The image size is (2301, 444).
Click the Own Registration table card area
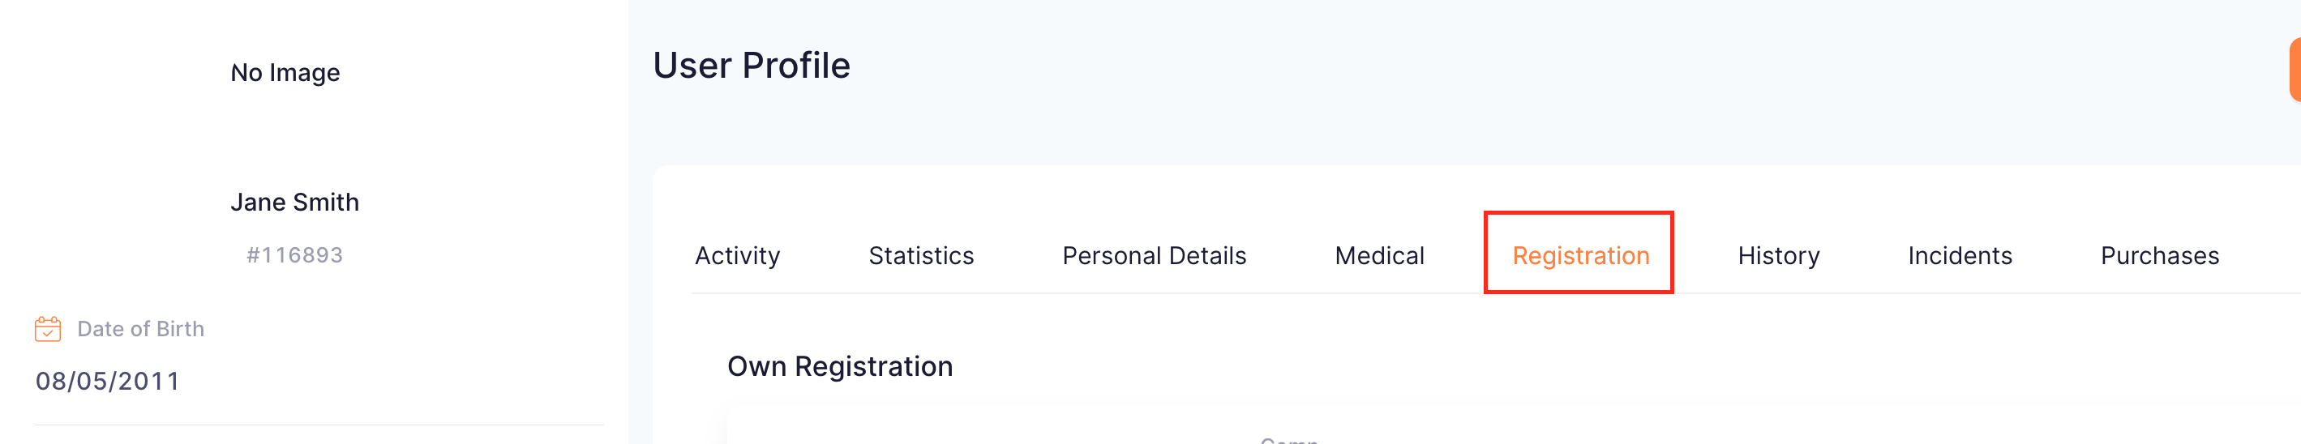point(1512,425)
